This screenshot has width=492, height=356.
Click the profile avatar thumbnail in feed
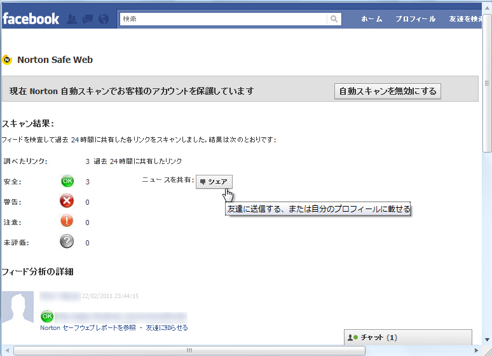click(18, 307)
